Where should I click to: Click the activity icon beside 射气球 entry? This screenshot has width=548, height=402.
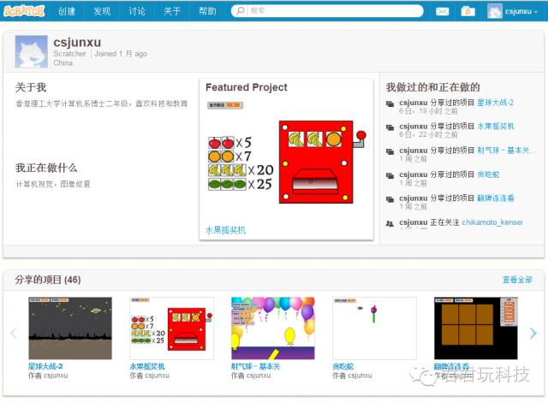[390, 151]
